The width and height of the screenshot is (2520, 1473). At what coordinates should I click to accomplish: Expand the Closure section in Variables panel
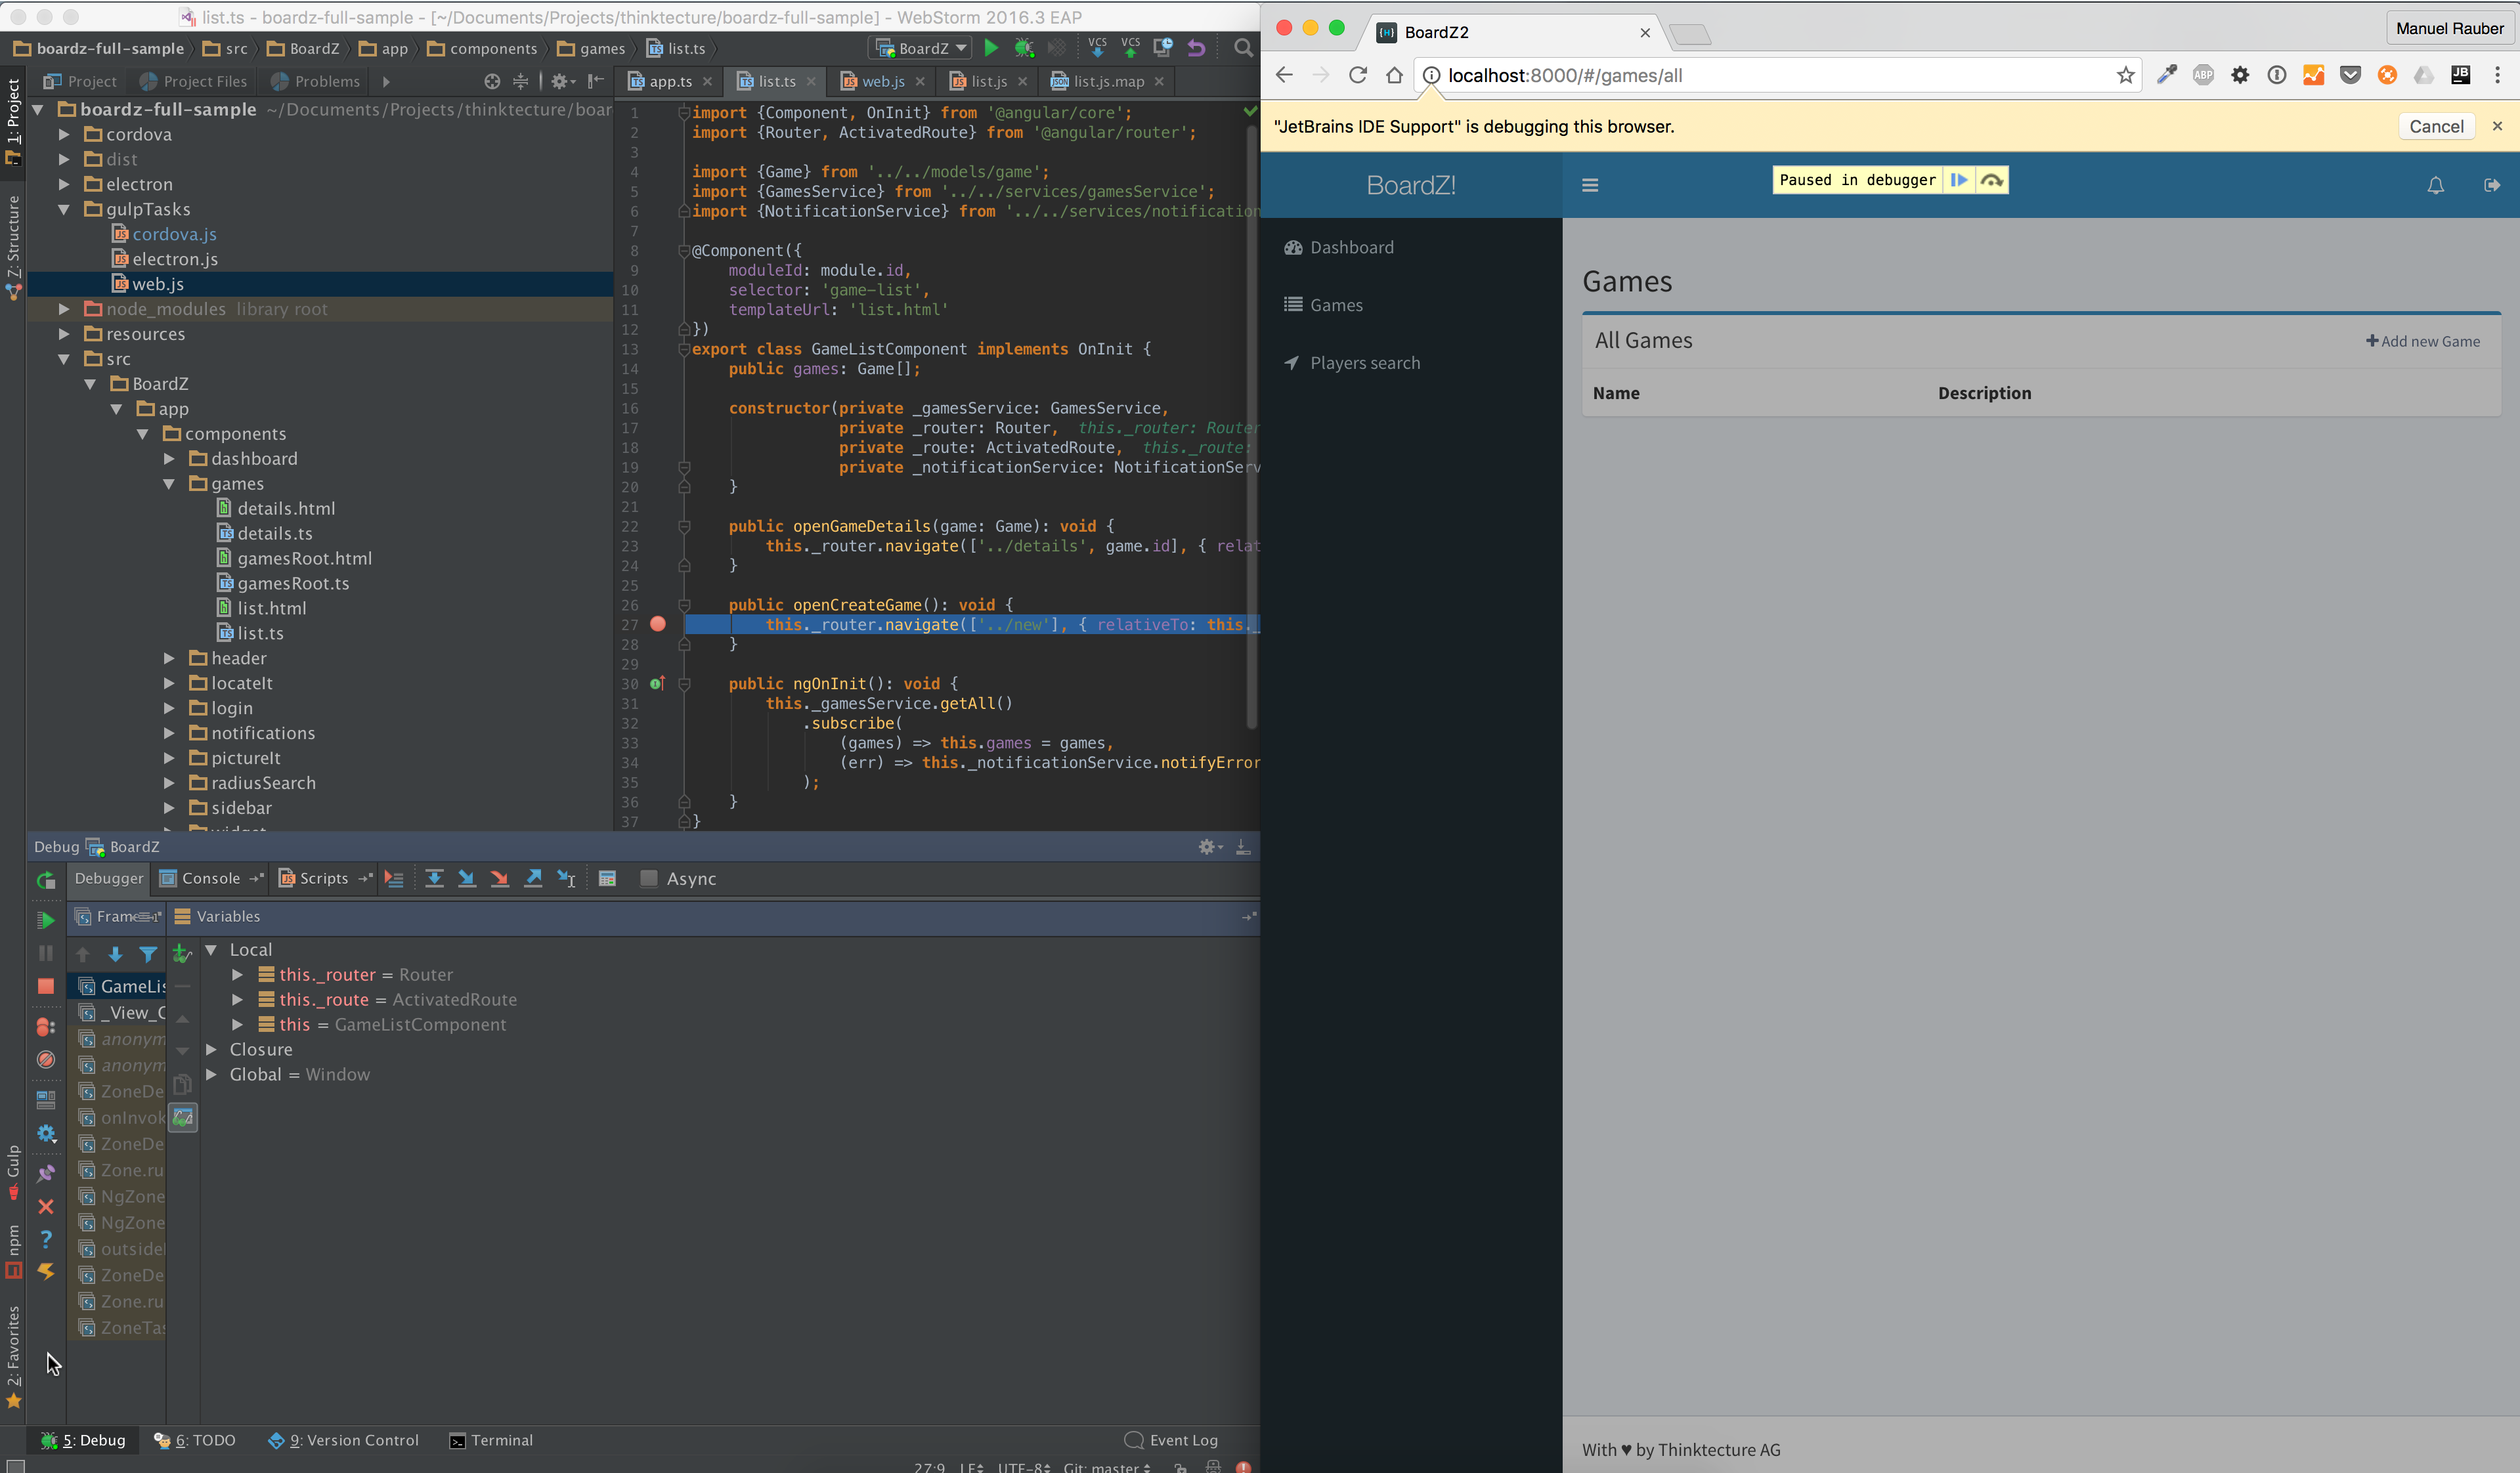(x=211, y=1049)
